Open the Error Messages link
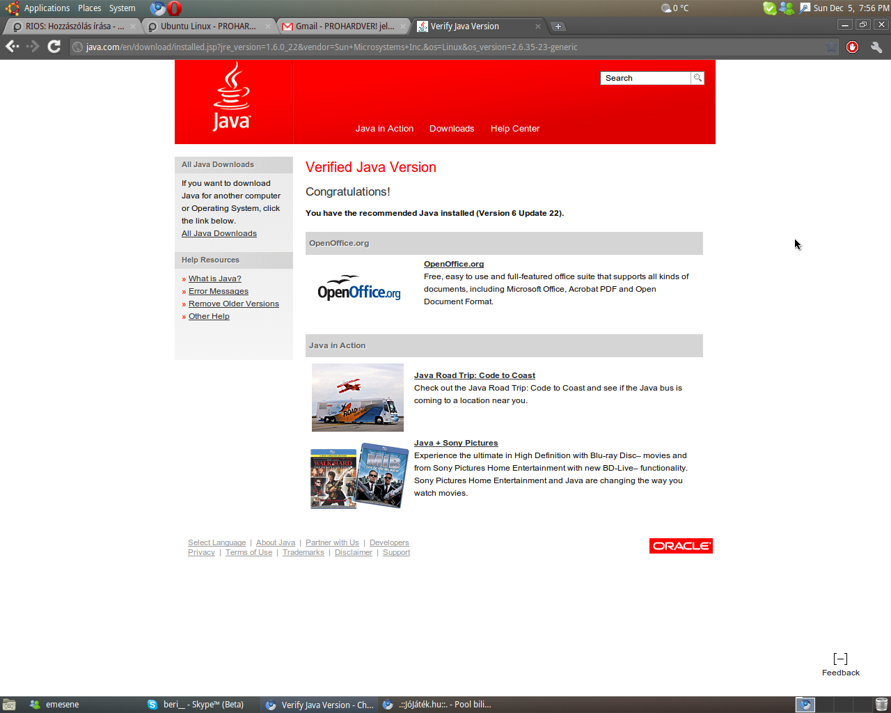The image size is (891, 713). point(219,291)
